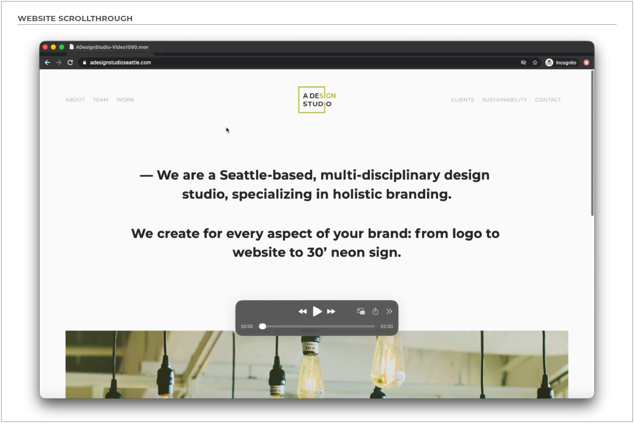Reload the page with refresh icon
The width and height of the screenshot is (634, 423).
tap(70, 62)
